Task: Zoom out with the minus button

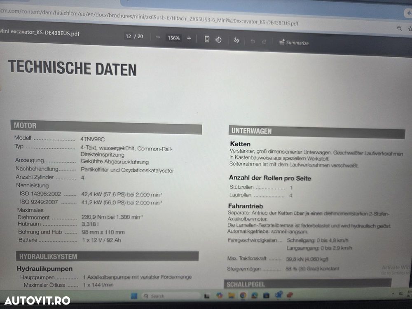Action: coord(158,37)
